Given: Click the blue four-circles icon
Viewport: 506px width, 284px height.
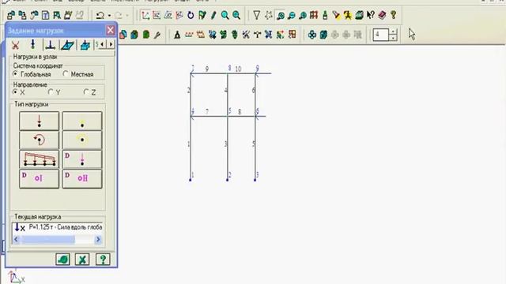Looking at the screenshot, I should pyautogui.click(x=312, y=35).
